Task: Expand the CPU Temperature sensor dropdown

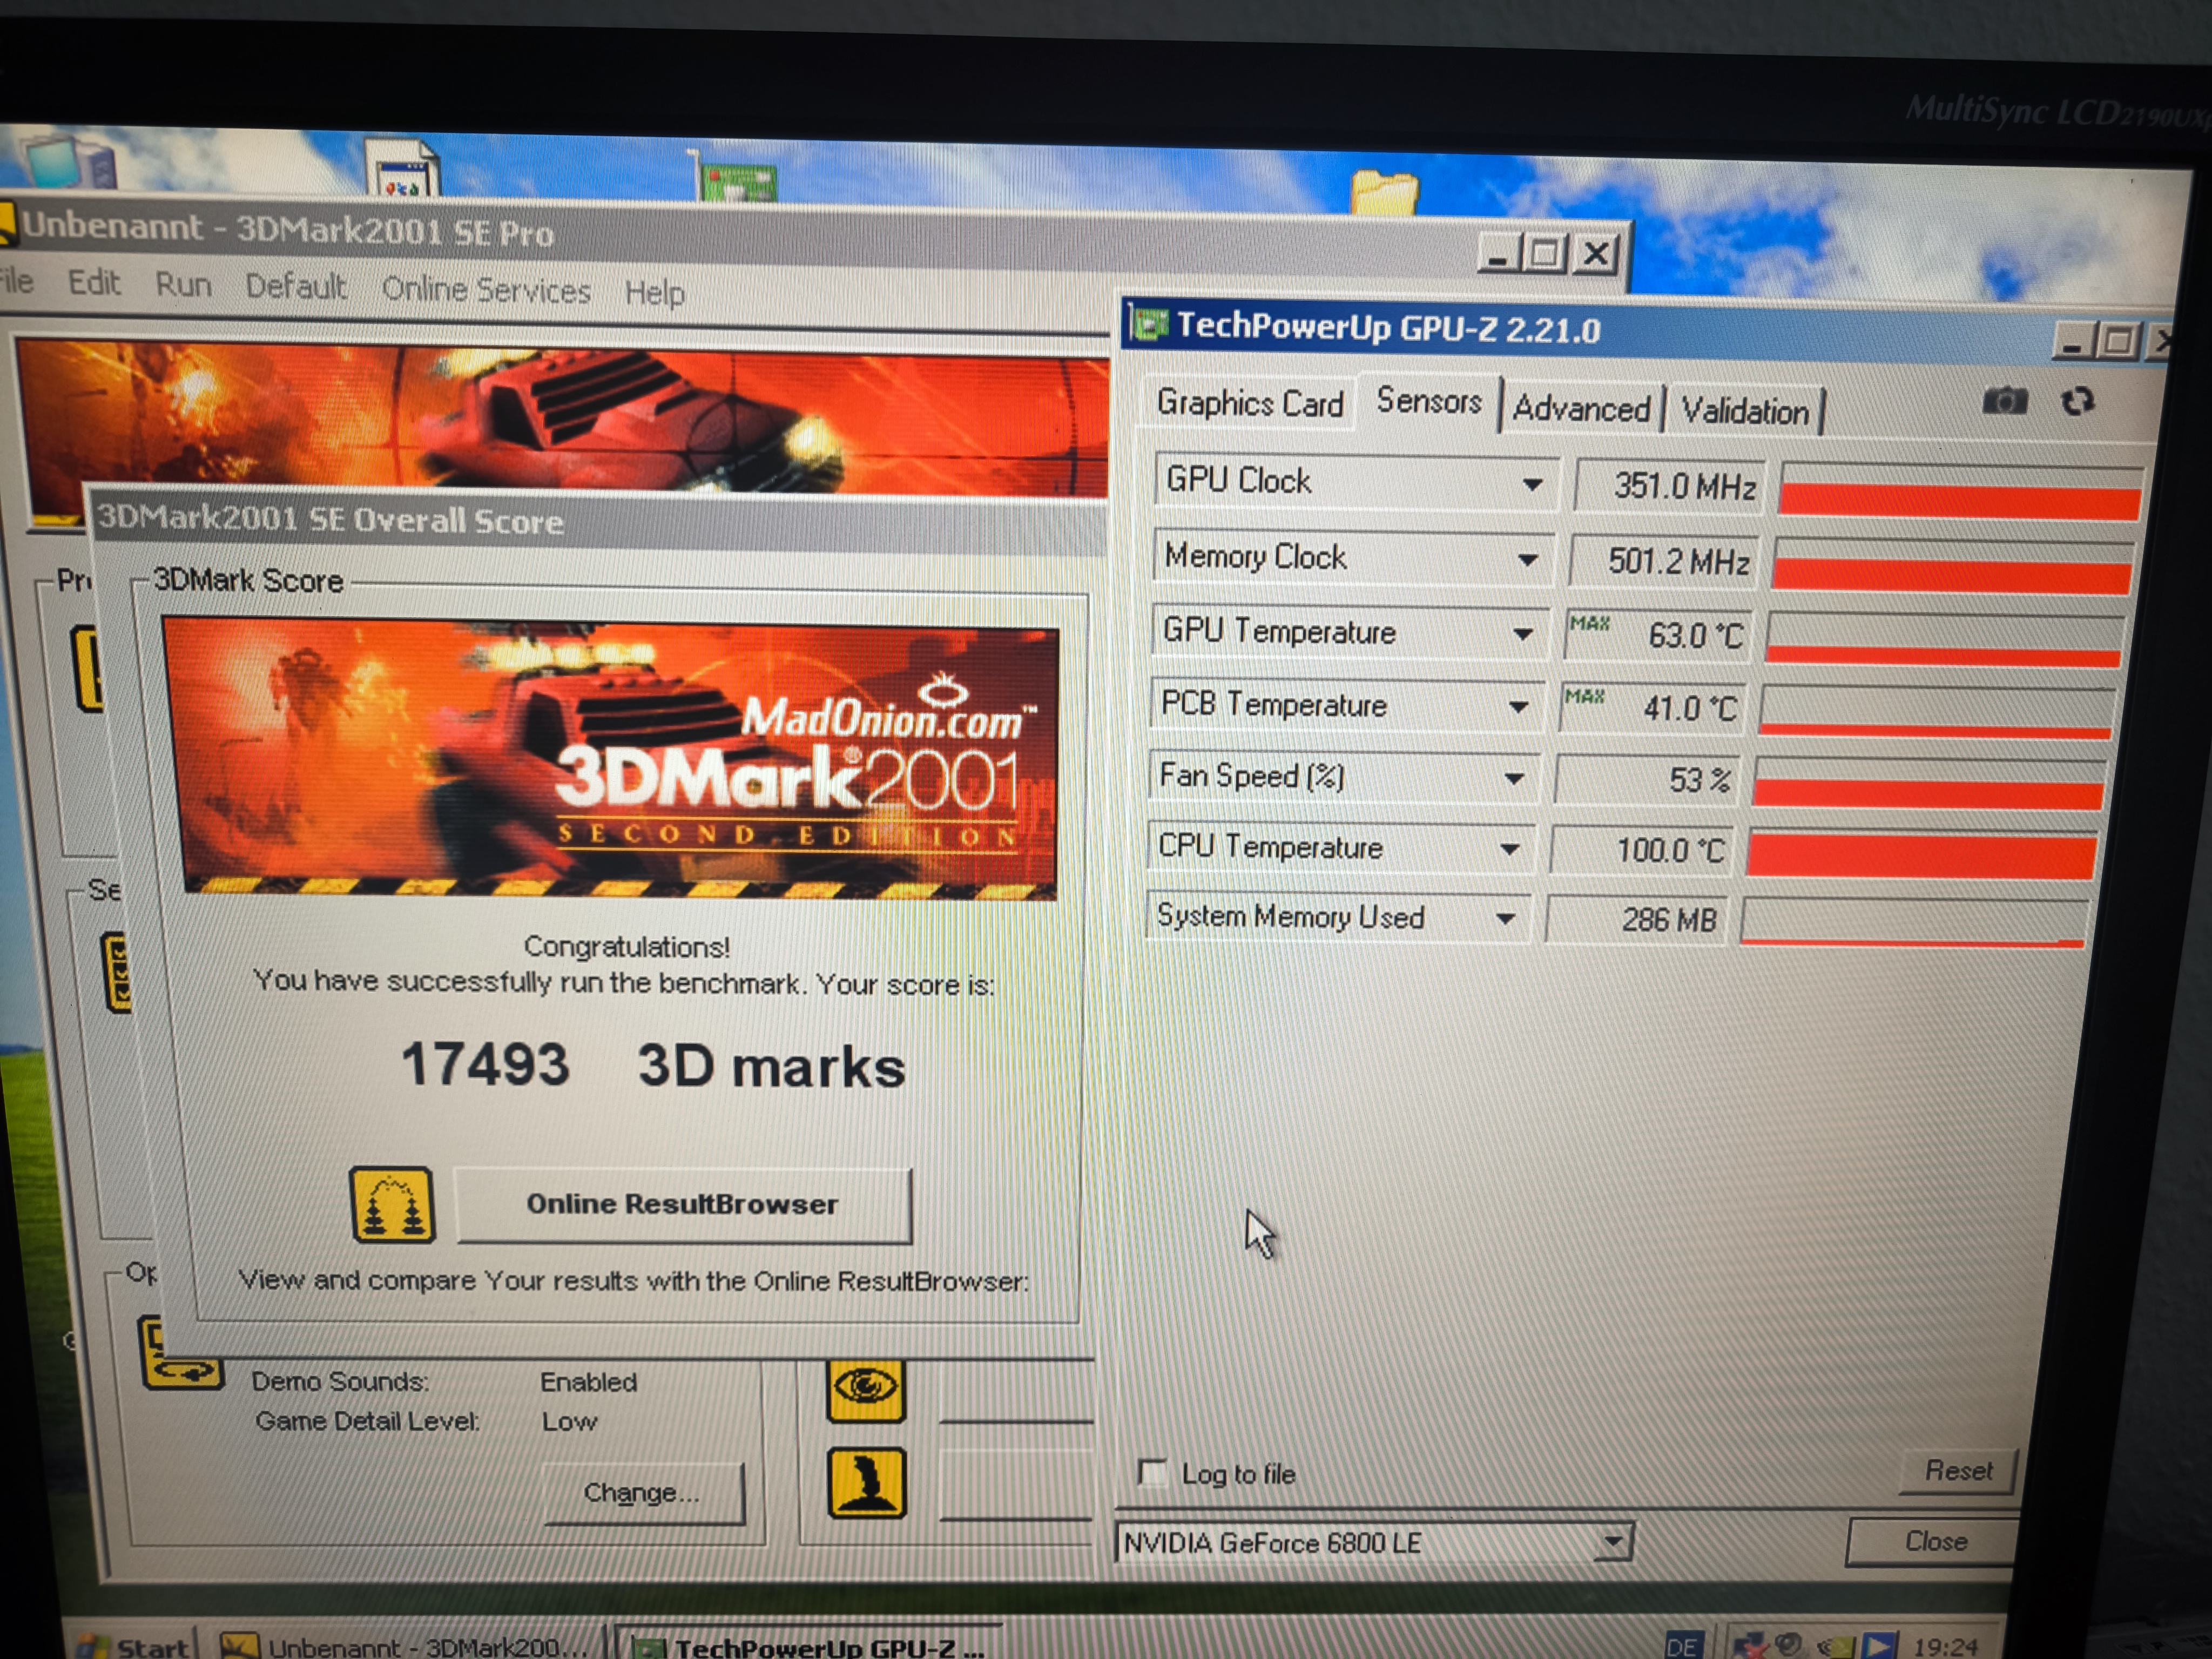Action: (1510, 850)
